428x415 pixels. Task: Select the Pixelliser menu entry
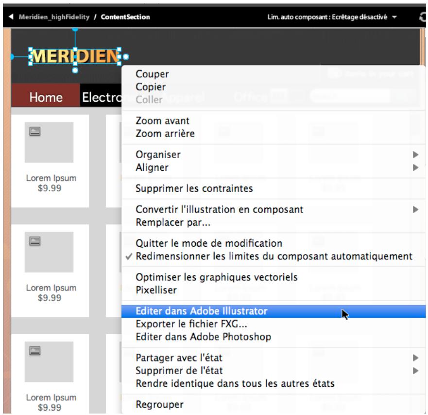pyautogui.click(x=274, y=290)
